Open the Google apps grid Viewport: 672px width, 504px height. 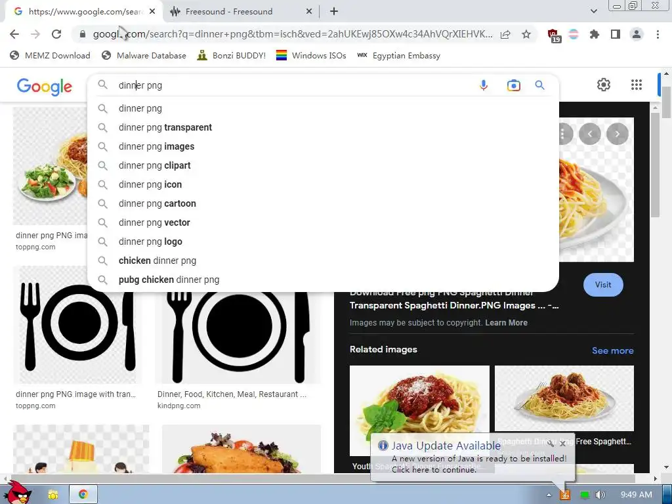(x=637, y=85)
